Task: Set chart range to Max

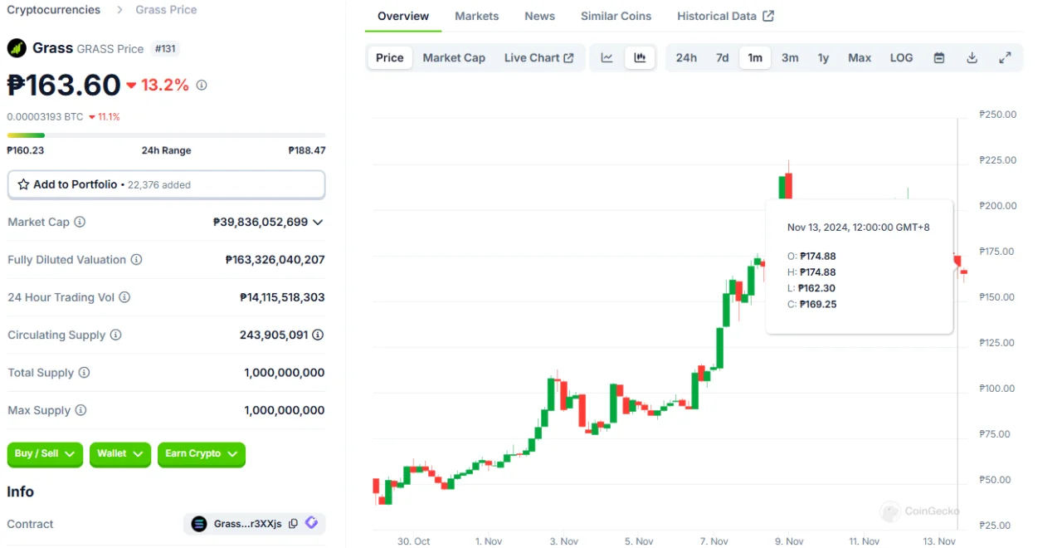Action: 860,58
